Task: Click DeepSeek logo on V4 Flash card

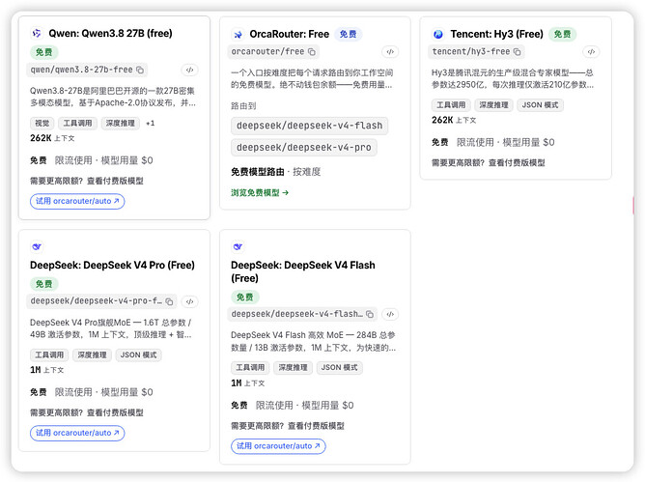Action: pos(238,246)
